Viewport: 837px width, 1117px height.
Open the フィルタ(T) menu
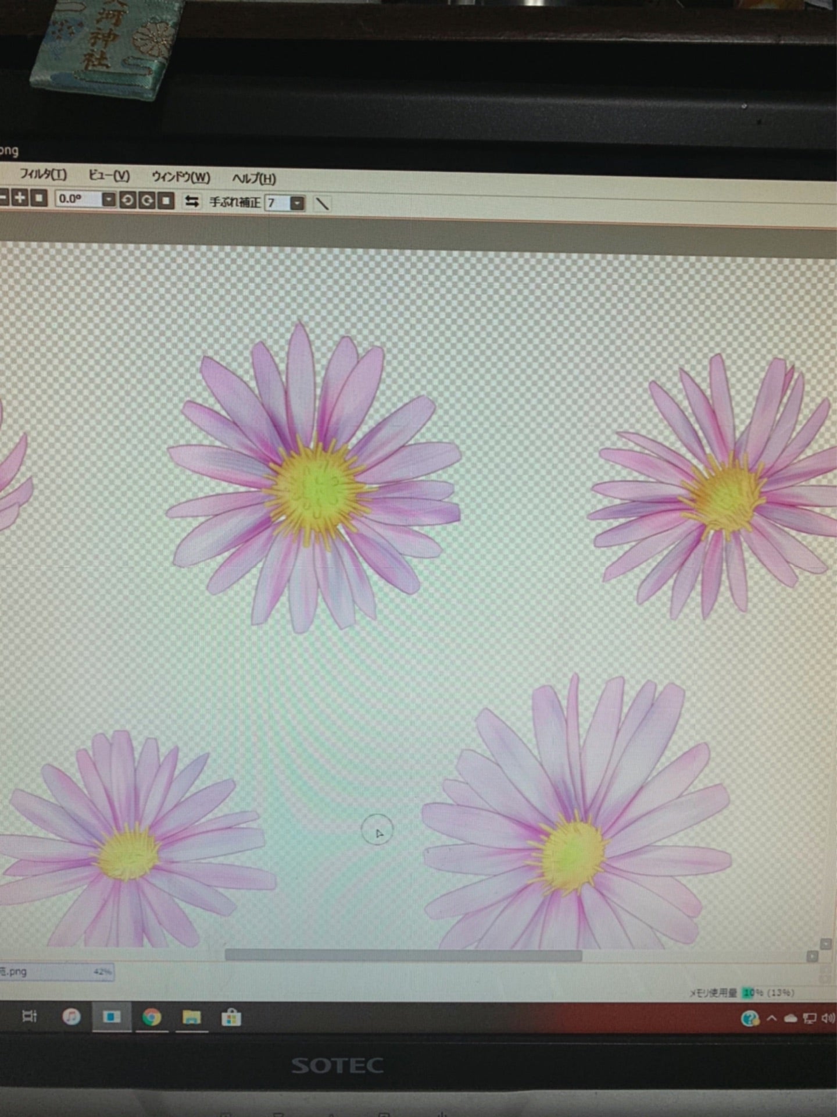(43, 174)
